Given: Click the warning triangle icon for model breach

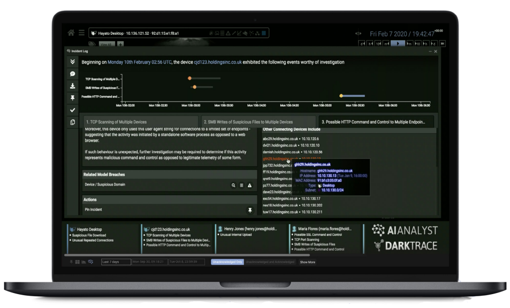Looking at the screenshot, I should click(249, 185).
